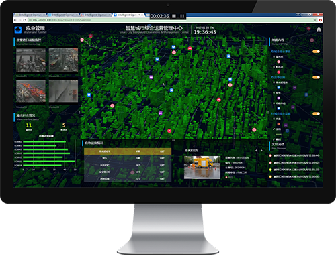Click the red marker at the map bottom center

coord(169,131)
